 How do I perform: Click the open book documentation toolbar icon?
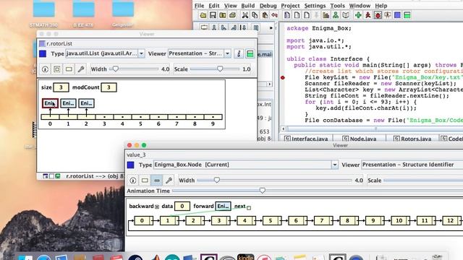pos(346,15)
